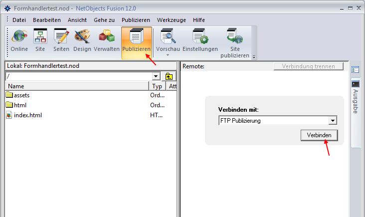
Task: Close the NetObjects Fusion window
Action: tap(359, 8)
